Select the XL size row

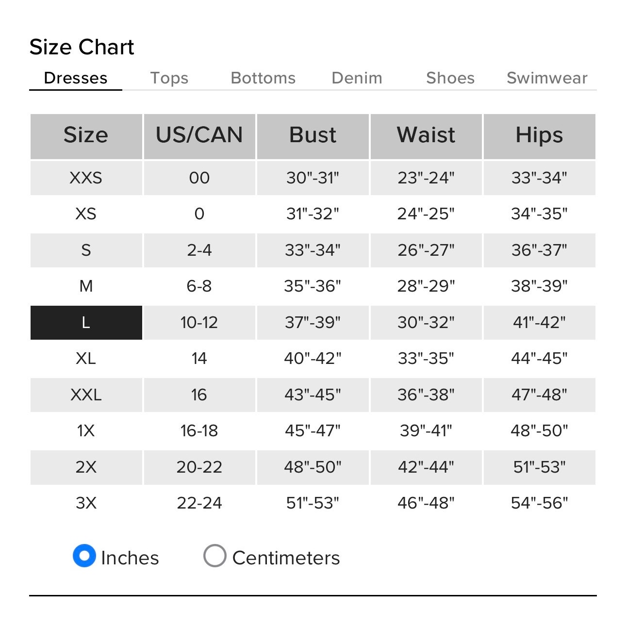313,359
